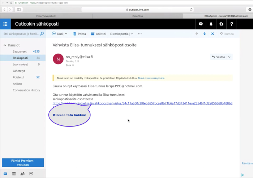Open the Calendar icon in bottom bar
This screenshot has height=178, width=253.
point(14,174)
